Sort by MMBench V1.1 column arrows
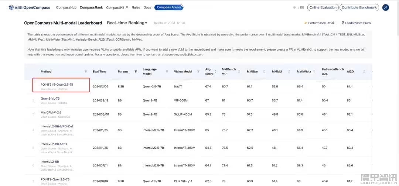 tap(239, 72)
